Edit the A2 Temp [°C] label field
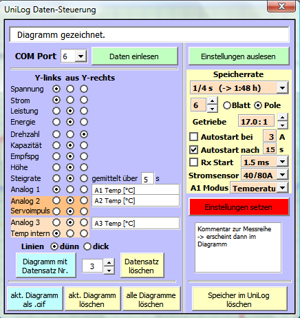 coord(136,200)
